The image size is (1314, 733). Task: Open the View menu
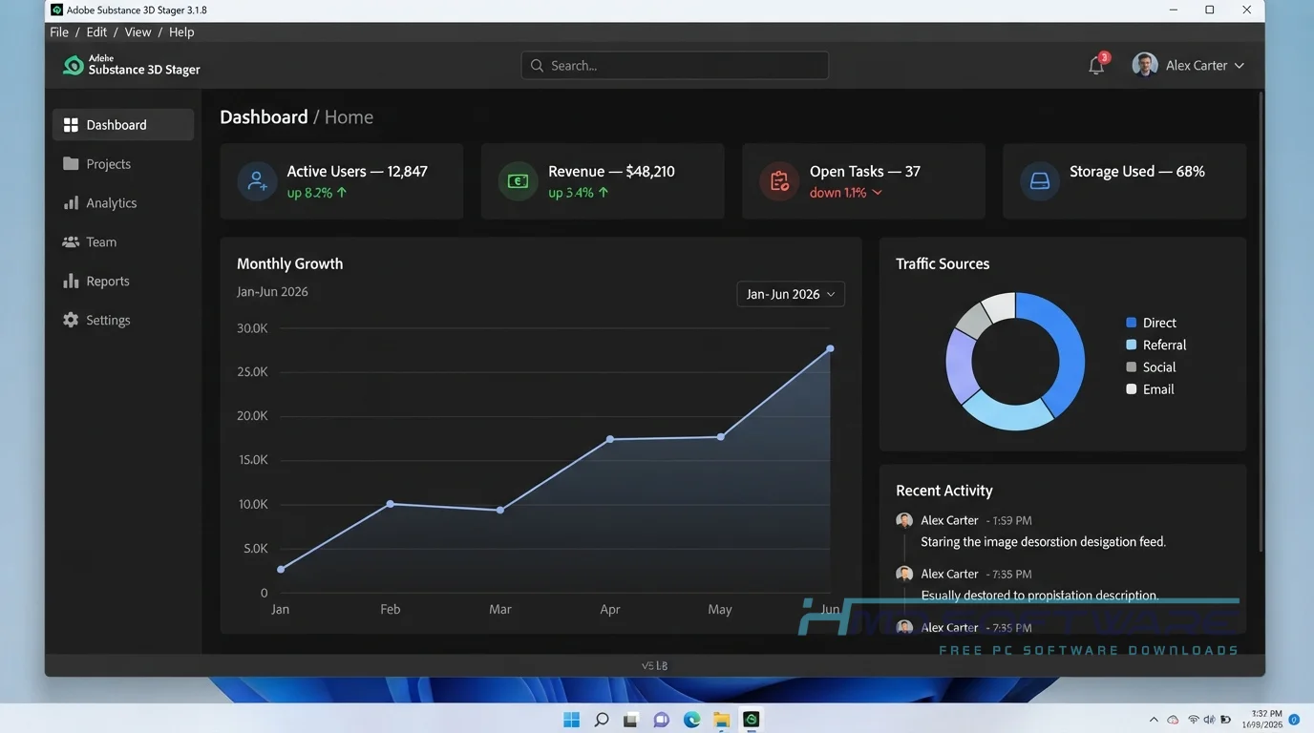138,31
